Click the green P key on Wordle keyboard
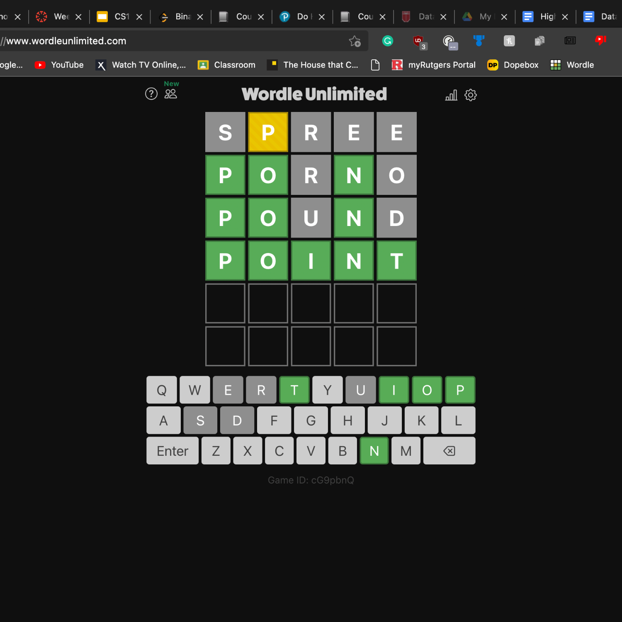This screenshot has width=622, height=622. click(x=460, y=390)
